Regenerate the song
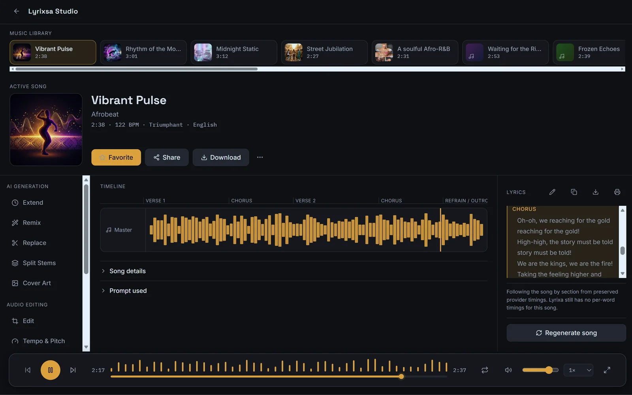The height and width of the screenshot is (395, 632). point(566,333)
